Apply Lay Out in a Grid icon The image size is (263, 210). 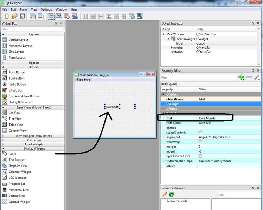tap(116, 16)
